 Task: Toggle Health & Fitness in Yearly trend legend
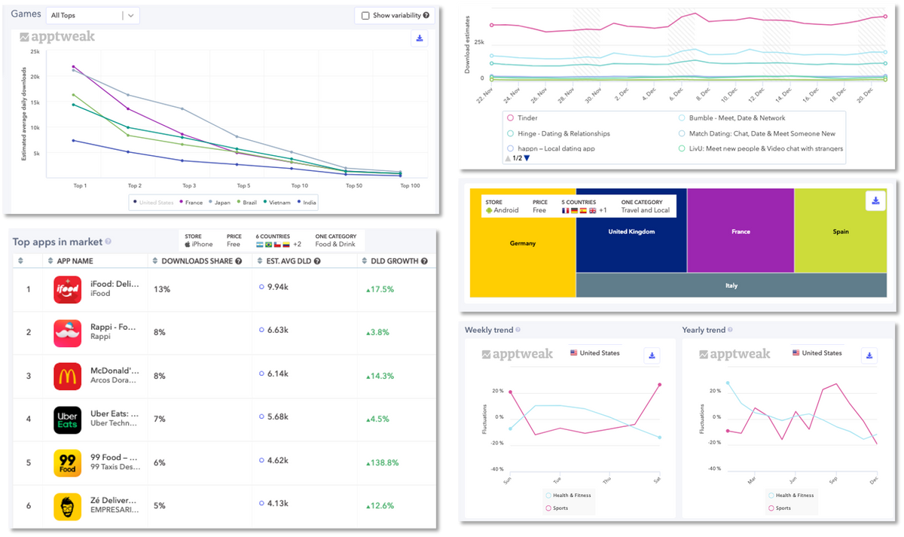click(x=791, y=495)
